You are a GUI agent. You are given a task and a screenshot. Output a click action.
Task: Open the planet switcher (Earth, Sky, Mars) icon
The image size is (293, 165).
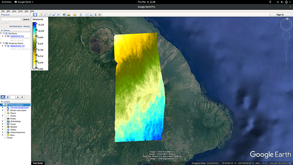(75, 14)
